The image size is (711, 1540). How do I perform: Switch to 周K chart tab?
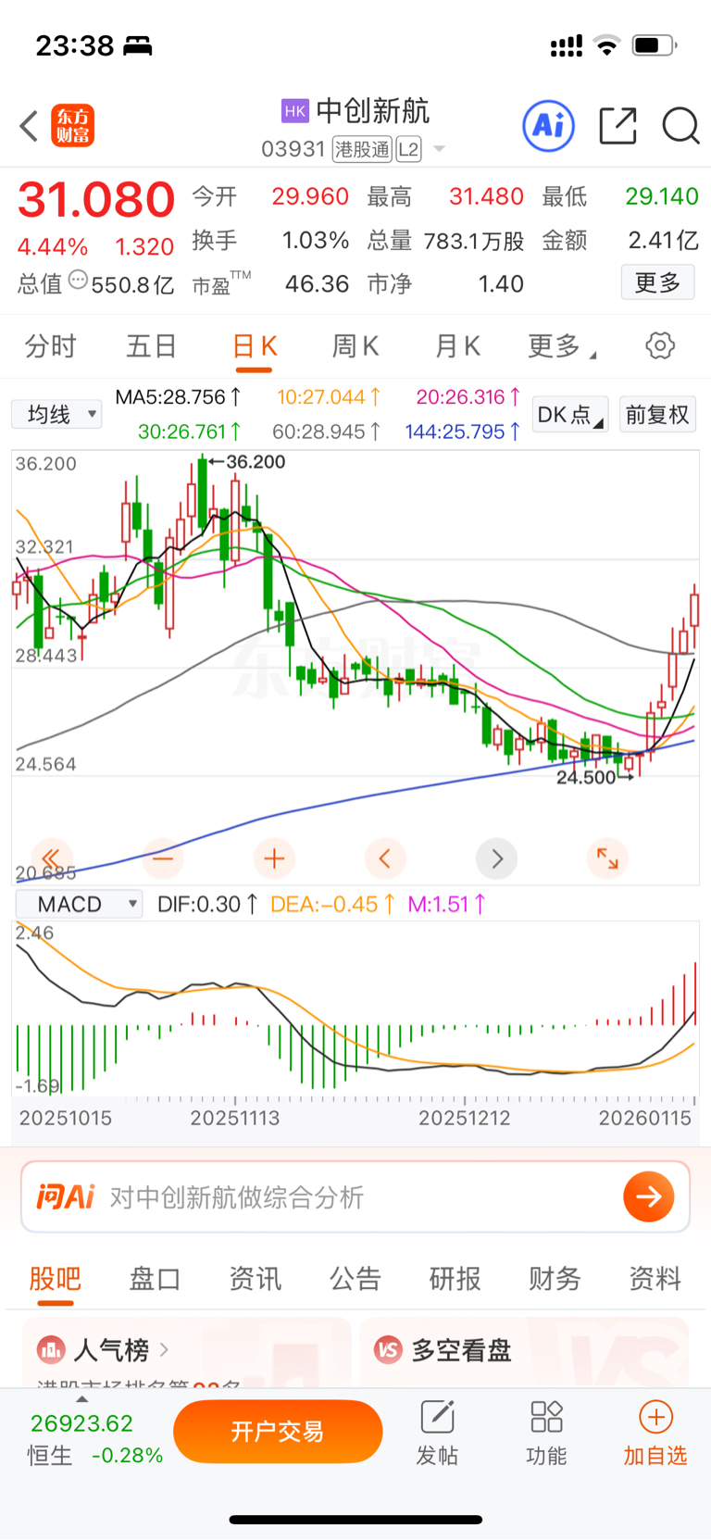pyautogui.click(x=355, y=346)
